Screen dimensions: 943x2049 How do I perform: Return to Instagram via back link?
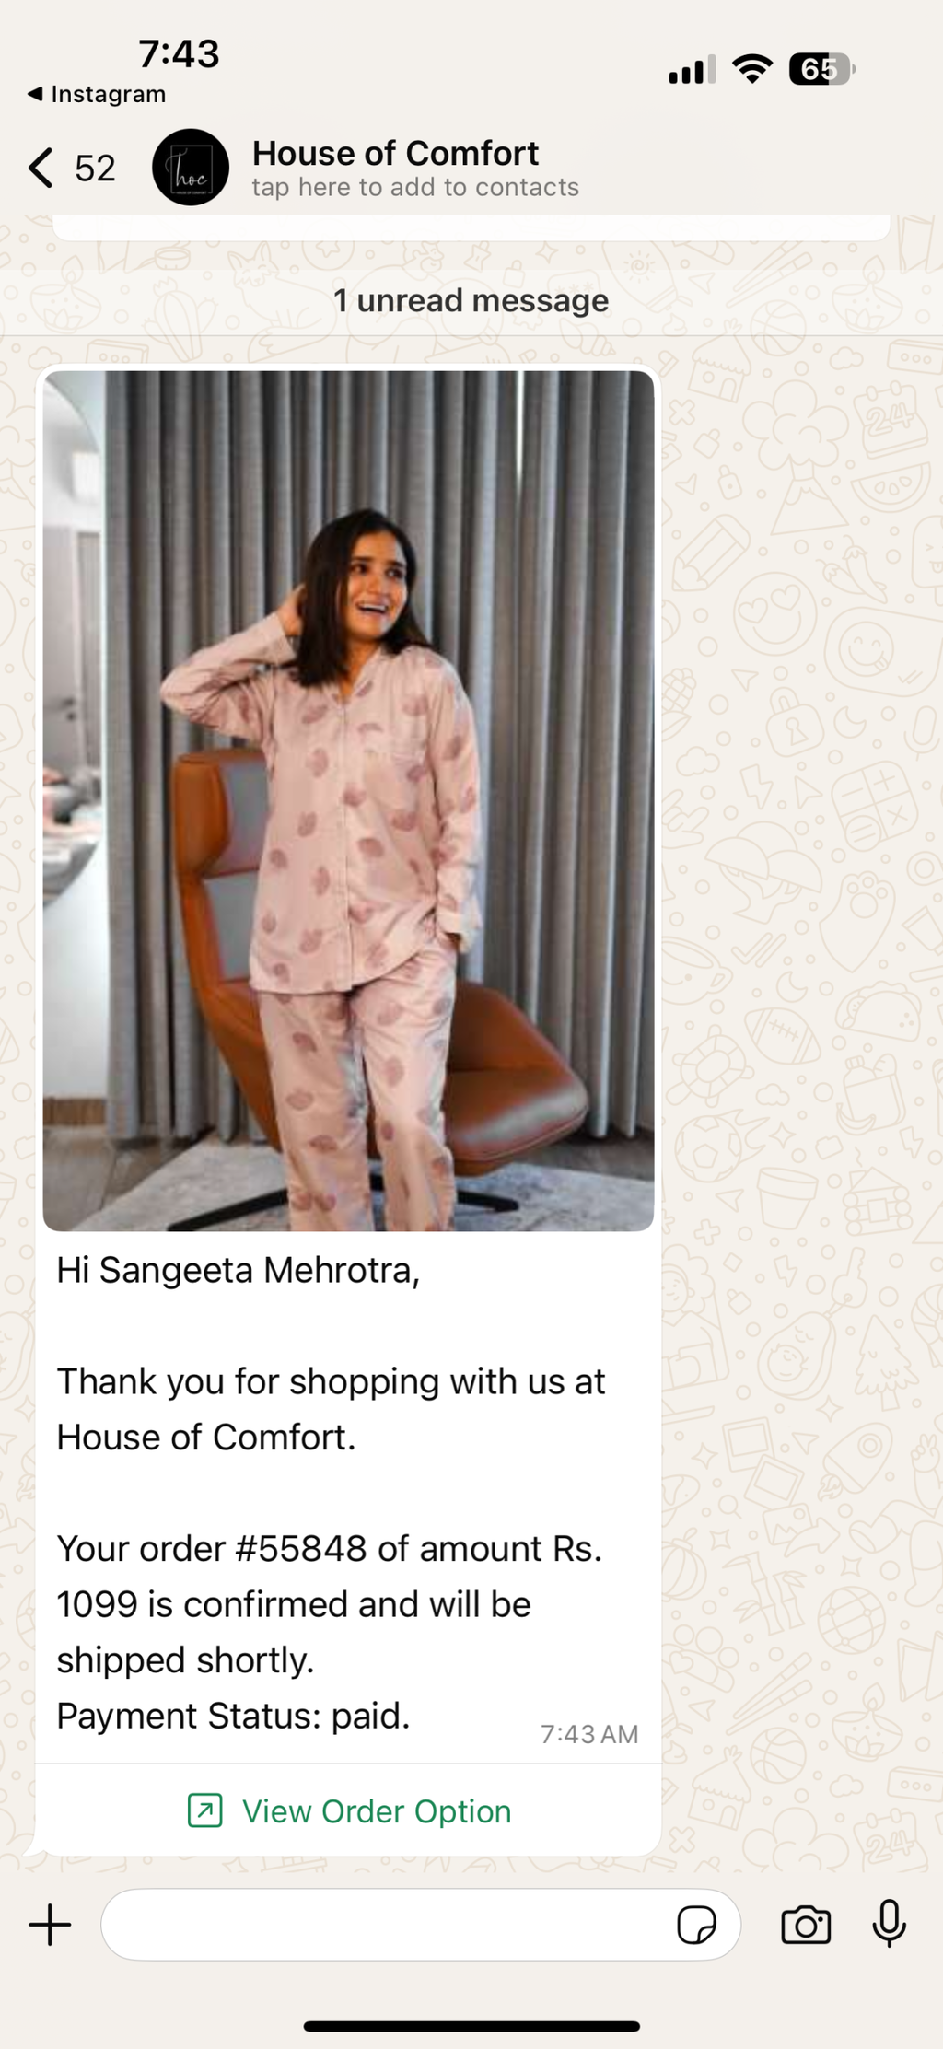[97, 94]
